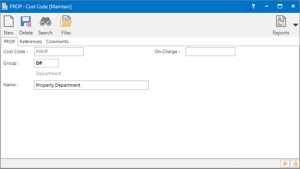The width and height of the screenshot is (300, 169).
Task: Minimize the Cost Code window
Action: [x=266, y=6]
